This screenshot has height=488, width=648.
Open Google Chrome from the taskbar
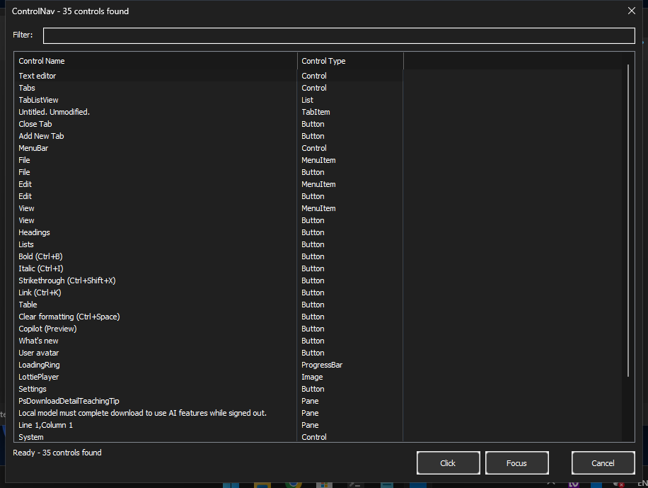pyautogui.click(x=292, y=484)
